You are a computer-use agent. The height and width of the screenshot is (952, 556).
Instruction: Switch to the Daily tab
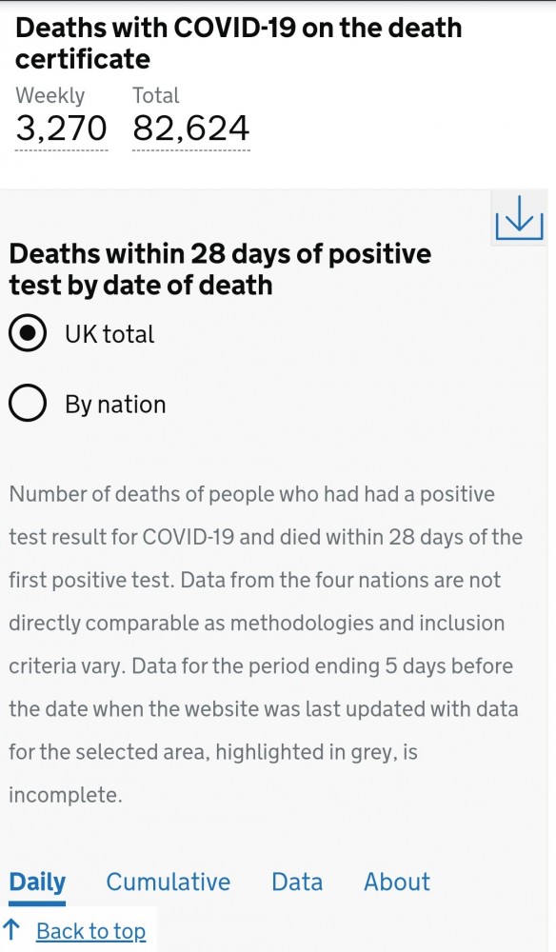click(37, 883)
